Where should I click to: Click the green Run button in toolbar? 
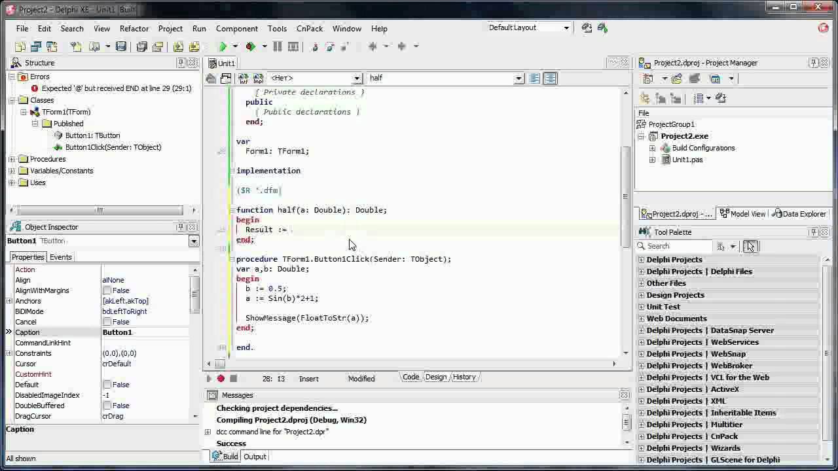[x=223, y=46]
